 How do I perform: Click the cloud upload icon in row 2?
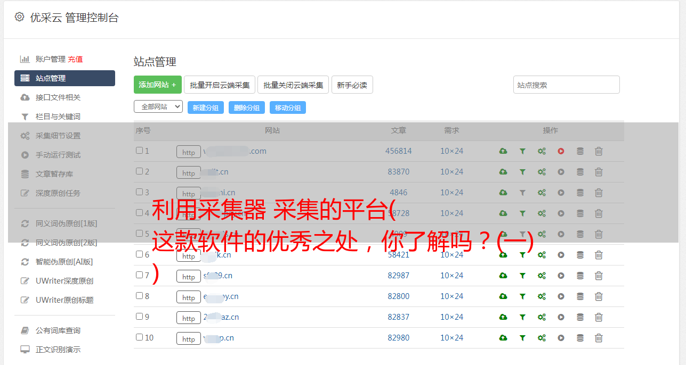503,172
